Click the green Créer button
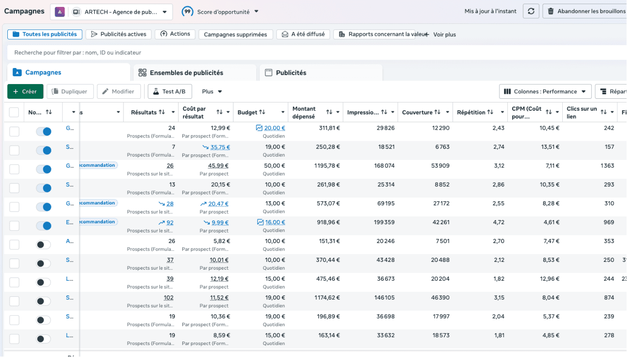Viewport: 627px width, 357px height. [x=25, y=91]
